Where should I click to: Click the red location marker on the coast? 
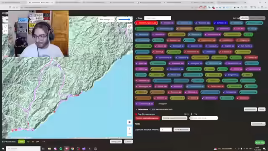click(x=54, y=112)
